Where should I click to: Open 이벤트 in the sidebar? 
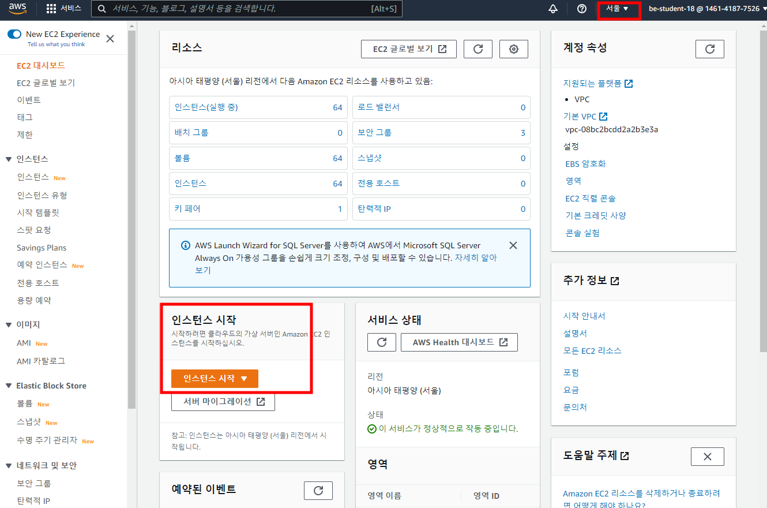pos(29,100)
